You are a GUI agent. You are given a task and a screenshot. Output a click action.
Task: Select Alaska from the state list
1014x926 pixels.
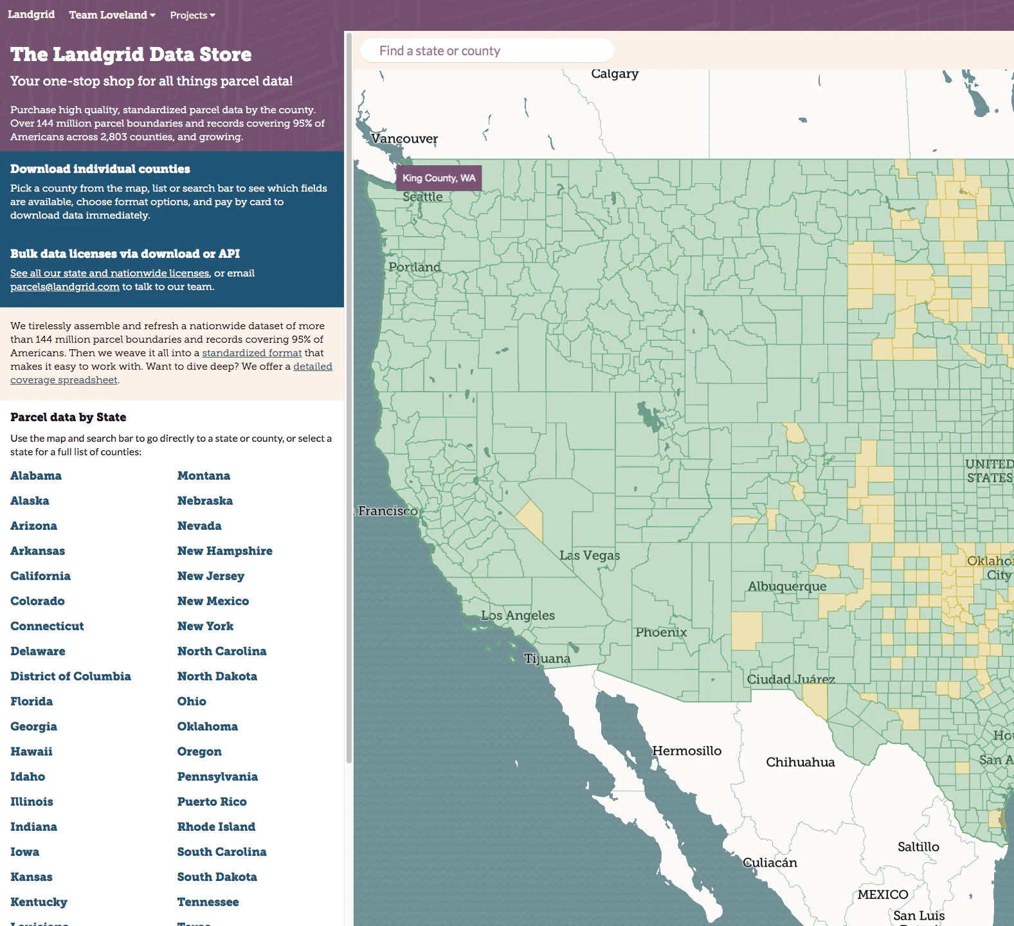pos(30,501)
